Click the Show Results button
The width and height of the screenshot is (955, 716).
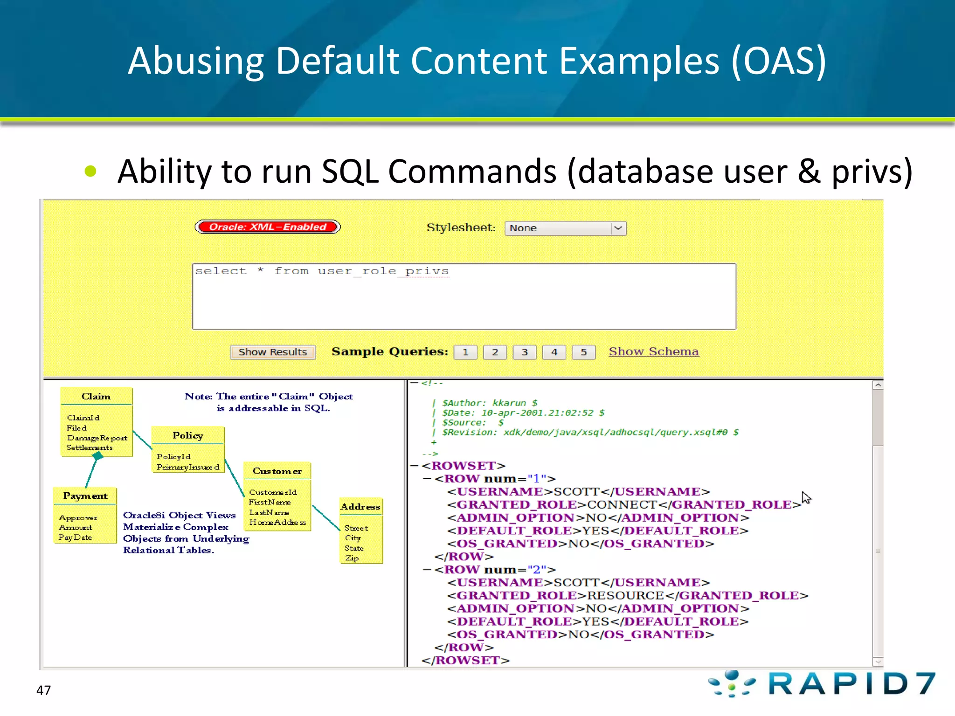click(x=273, y=352)
